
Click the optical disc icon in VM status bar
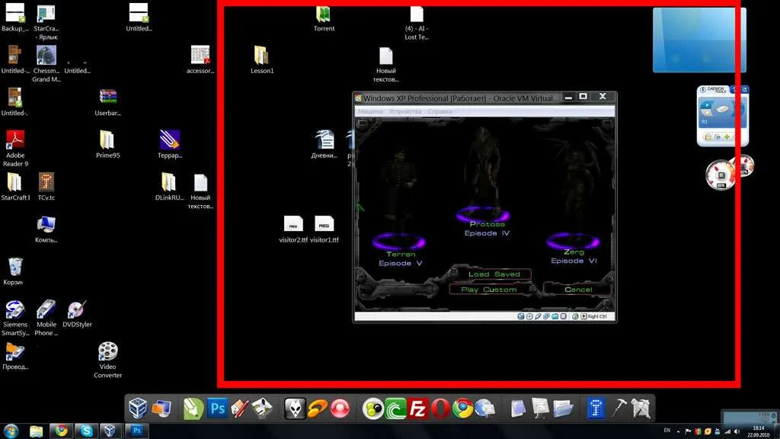pos(529,316)
